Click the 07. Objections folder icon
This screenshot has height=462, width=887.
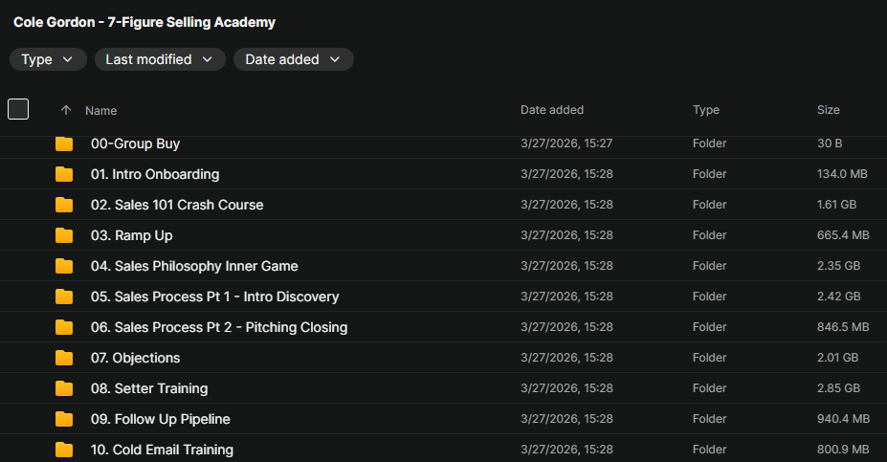[64, 358]
